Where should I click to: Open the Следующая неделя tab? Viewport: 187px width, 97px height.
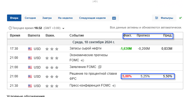(92, 18)
